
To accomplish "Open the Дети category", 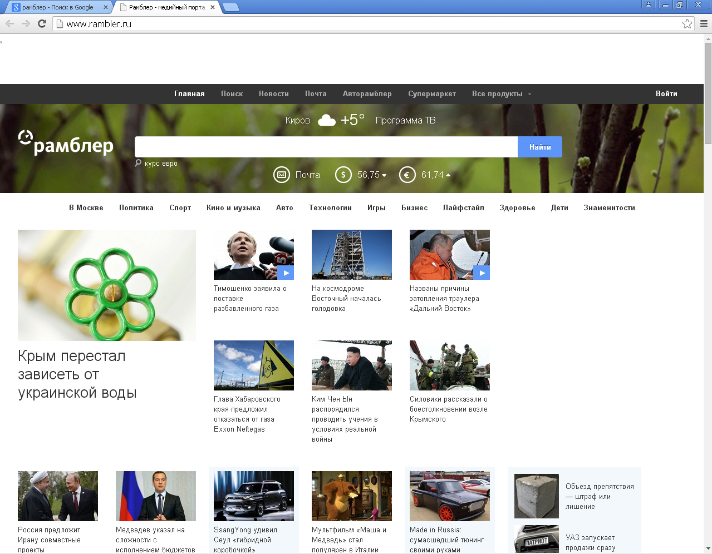I will (x=559, y=207).
